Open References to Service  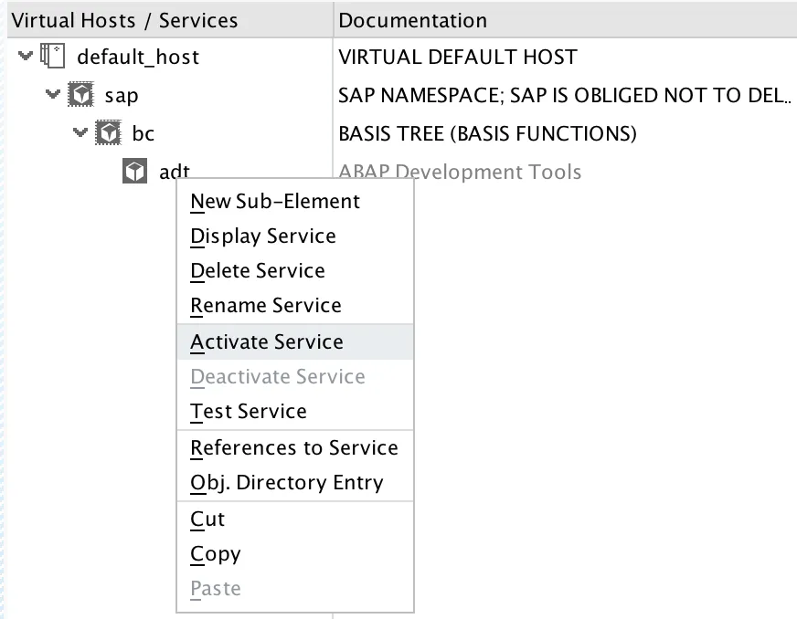click(294, 448)
